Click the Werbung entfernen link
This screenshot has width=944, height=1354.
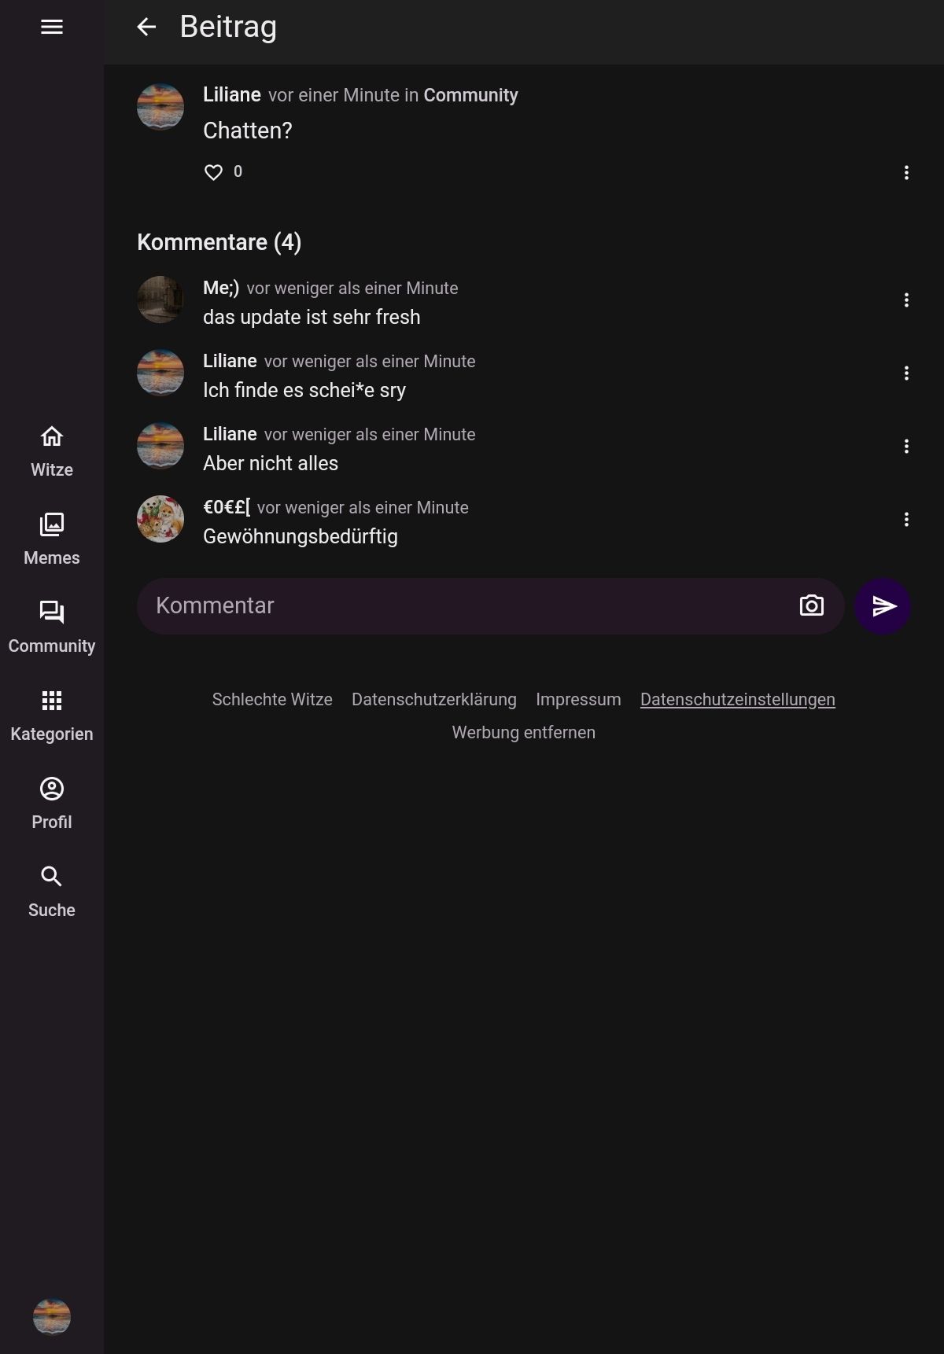pyautogui.click(x=523, y=732)
